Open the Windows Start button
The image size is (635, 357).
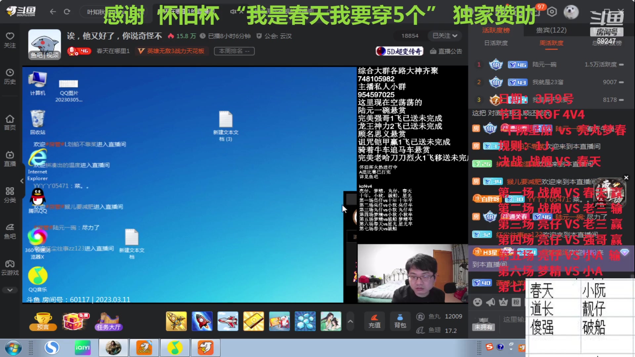[13, 348]
